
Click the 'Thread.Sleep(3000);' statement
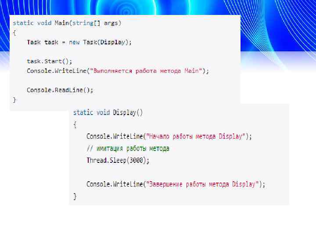(x=118, y=161)
